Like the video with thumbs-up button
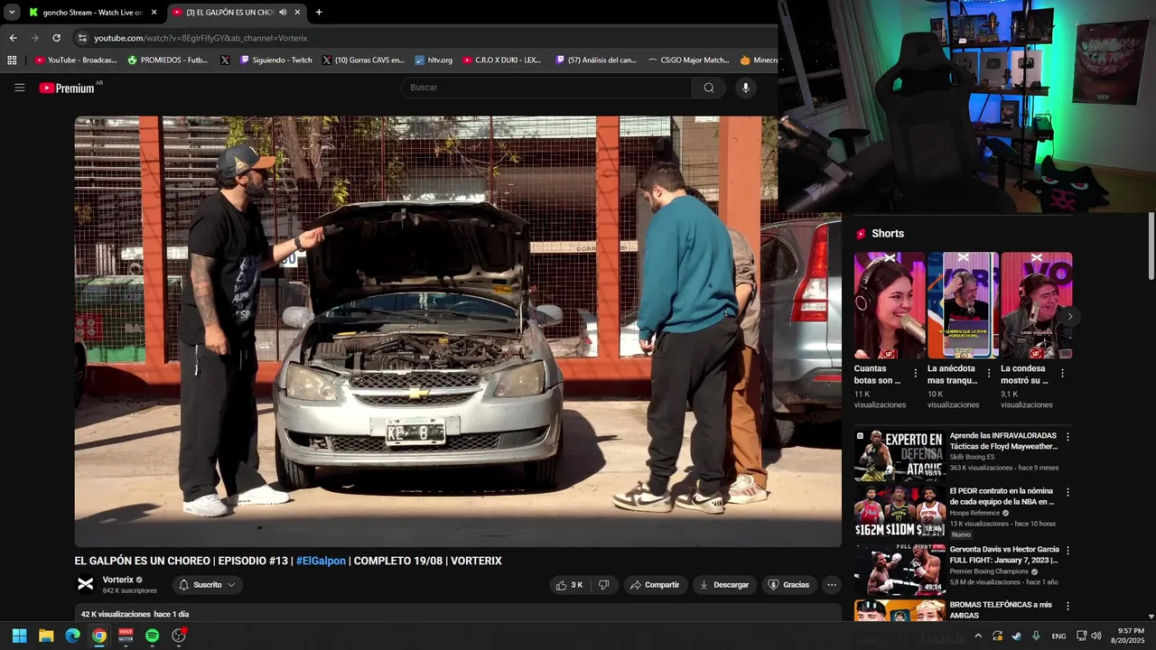 click(x=569, y=585)
